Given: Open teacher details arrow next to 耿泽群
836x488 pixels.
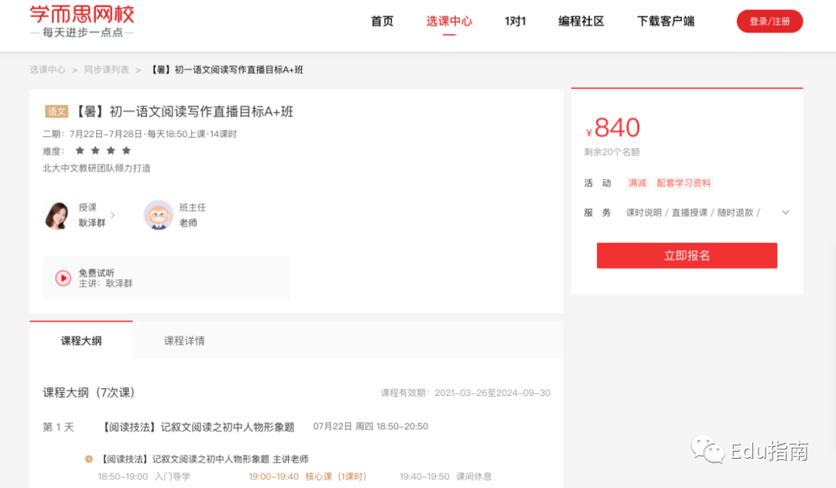Looking at the screenshot, I should point(112,215).
